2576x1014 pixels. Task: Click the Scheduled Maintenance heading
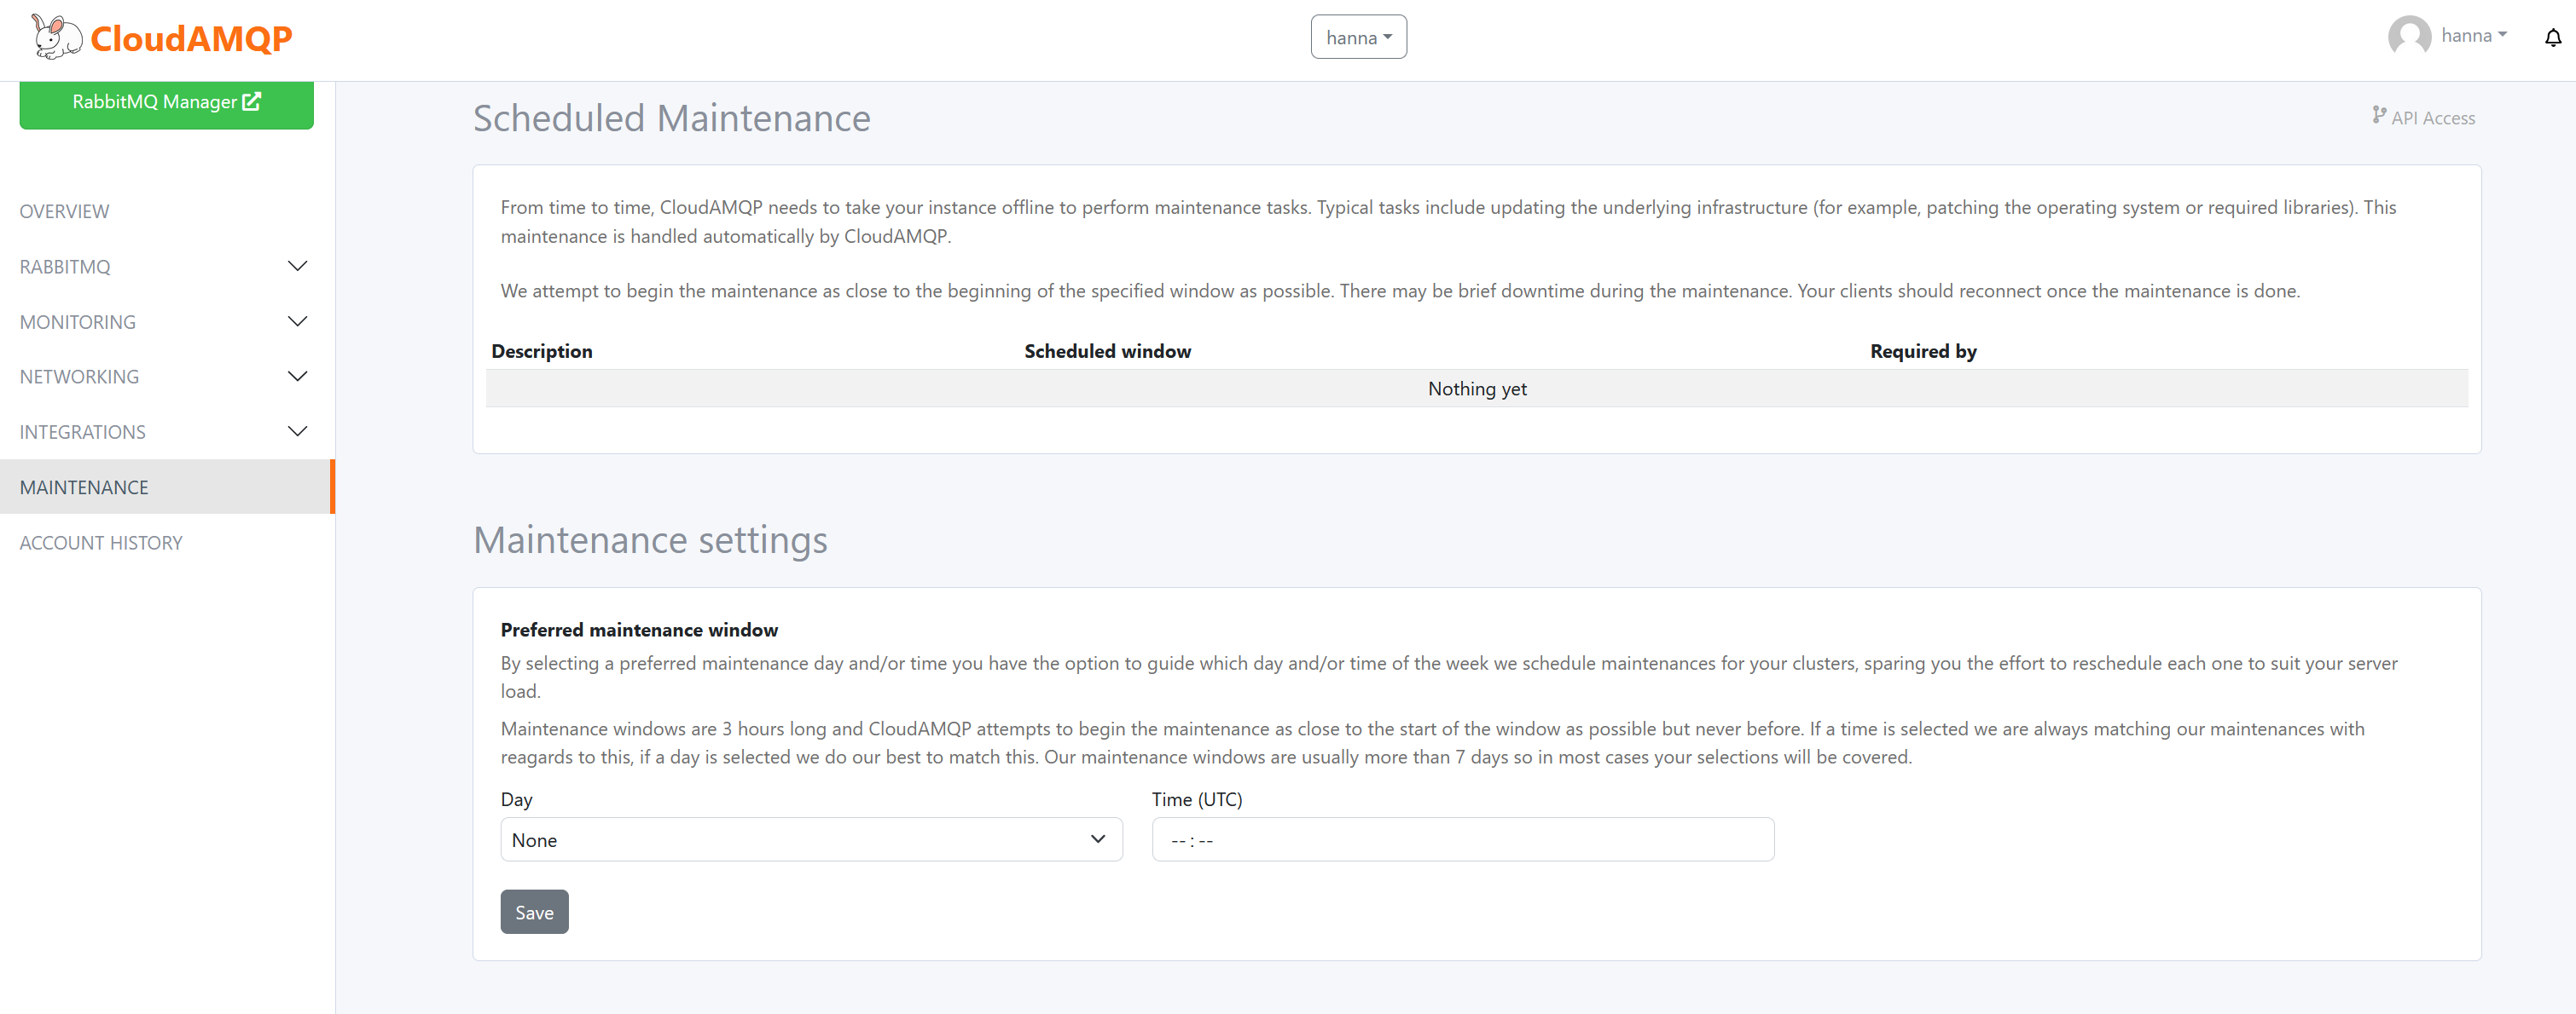point(671,118)
